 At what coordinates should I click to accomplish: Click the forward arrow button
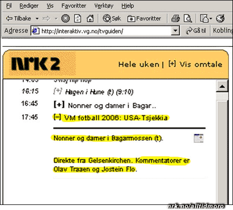46,19
